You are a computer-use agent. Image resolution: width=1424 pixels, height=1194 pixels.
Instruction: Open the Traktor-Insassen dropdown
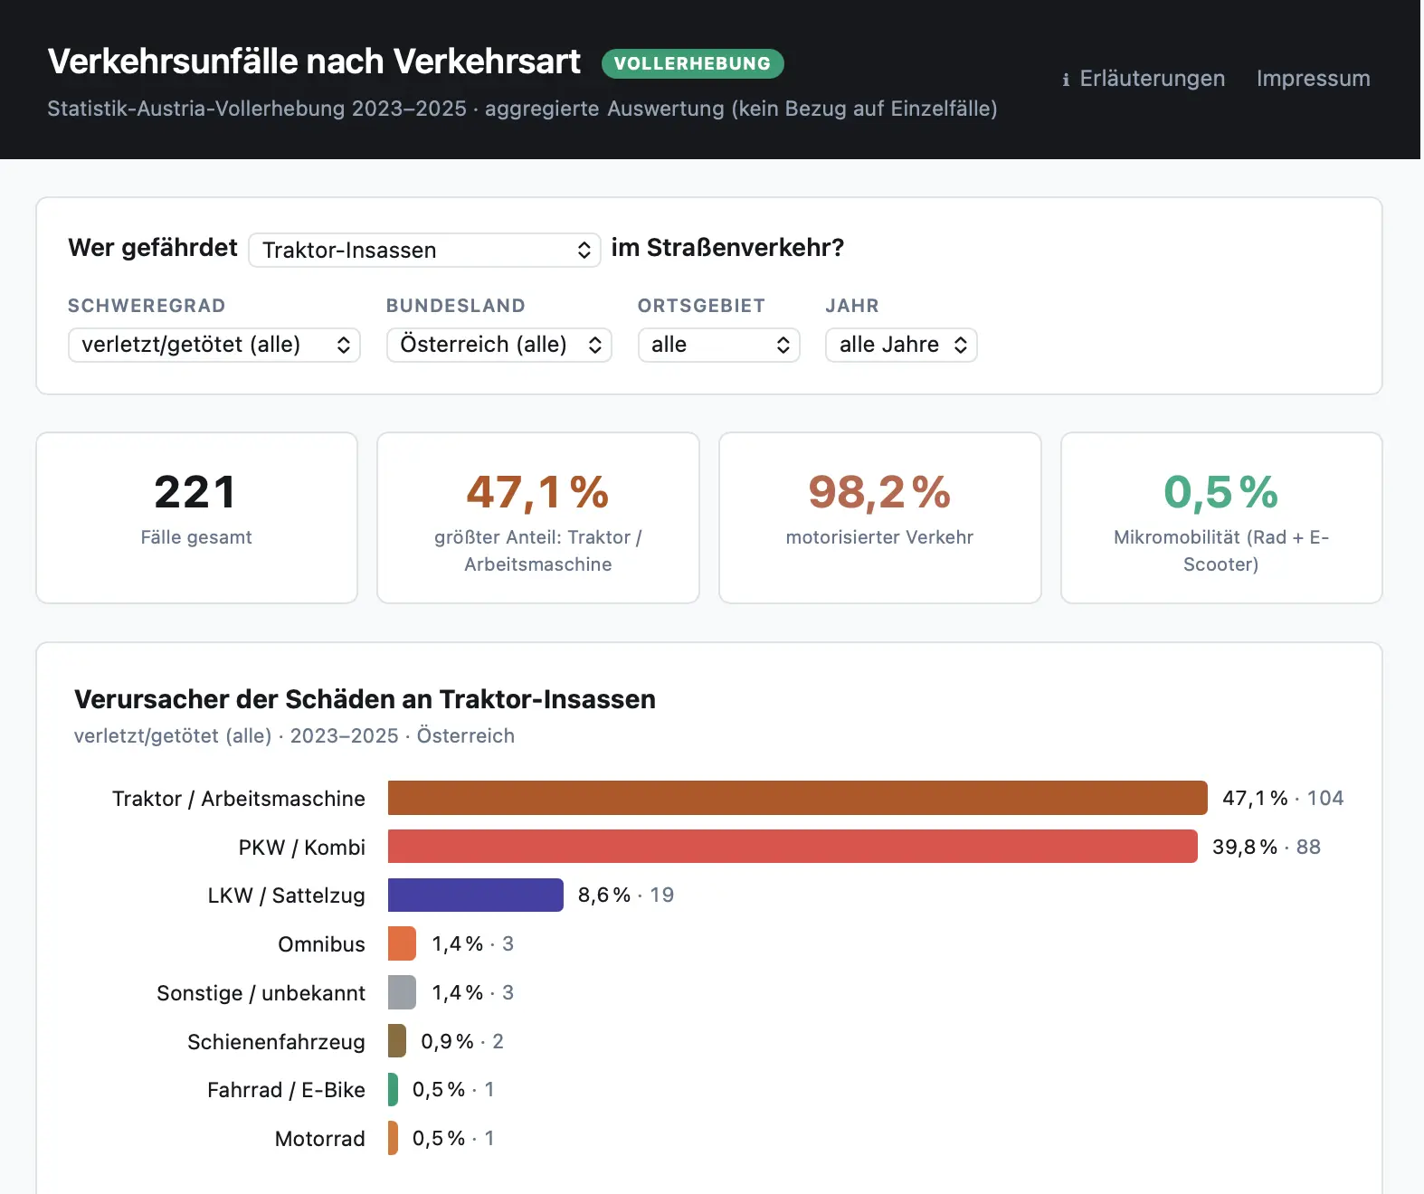pos(424,250)
